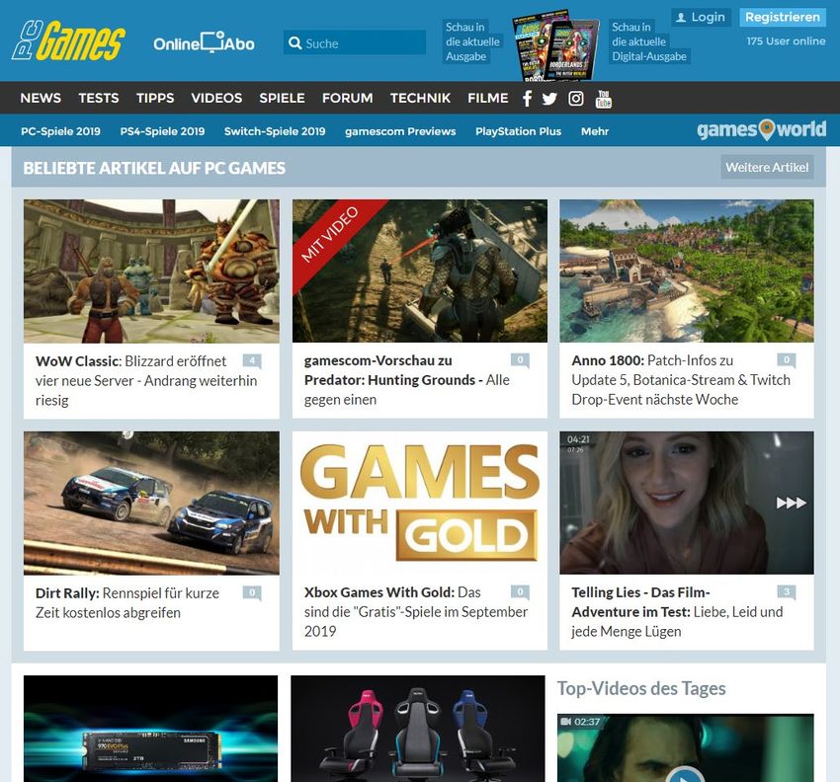The width and height of the screenshot is (840, 782).
Task: Open the Instagram profile icon
Action: pos(576,99)
